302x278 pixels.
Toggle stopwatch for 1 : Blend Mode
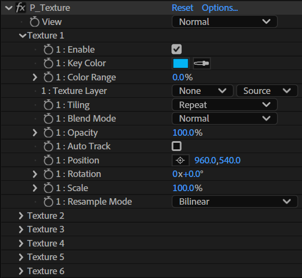coord(48,118)
